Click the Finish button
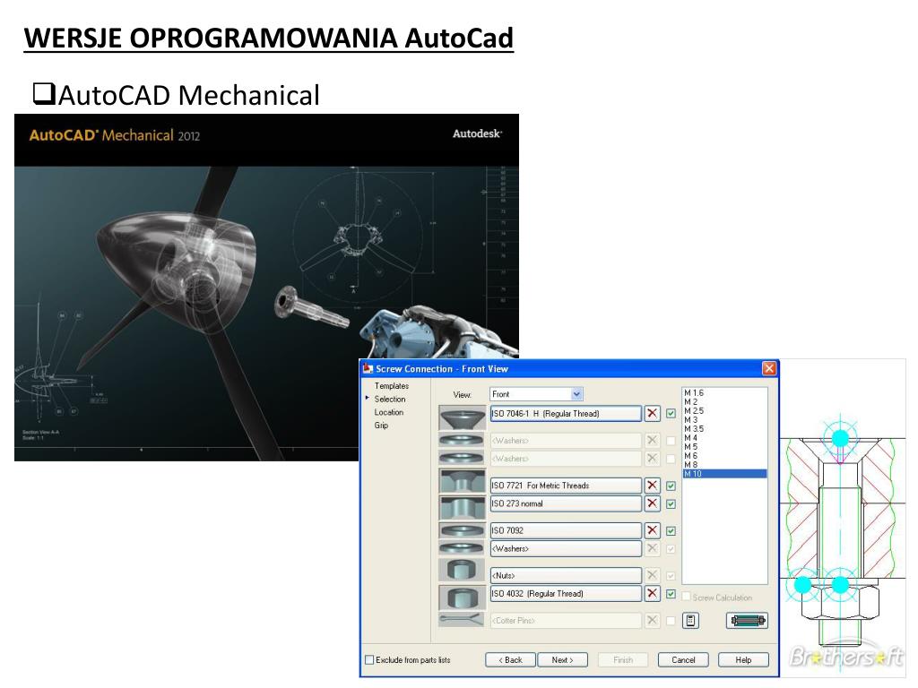The width and height of the screenshot is (918, 688). 623,660
